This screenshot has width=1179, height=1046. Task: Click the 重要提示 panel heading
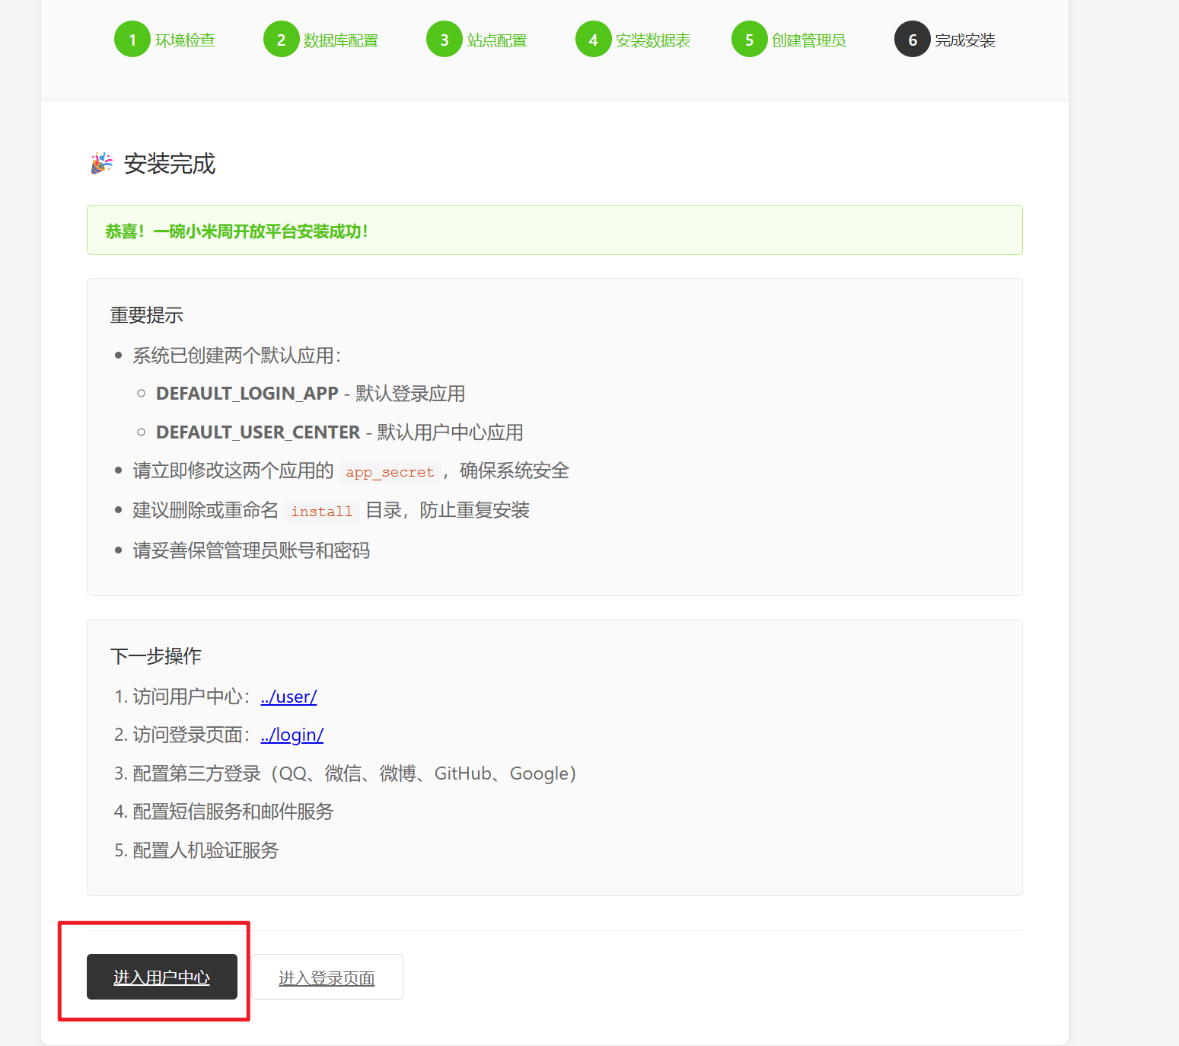145,315
